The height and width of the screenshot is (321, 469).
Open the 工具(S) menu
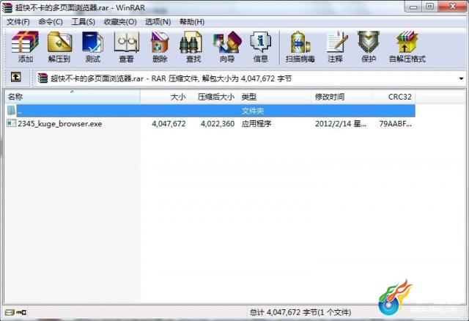tap(83, 22)
